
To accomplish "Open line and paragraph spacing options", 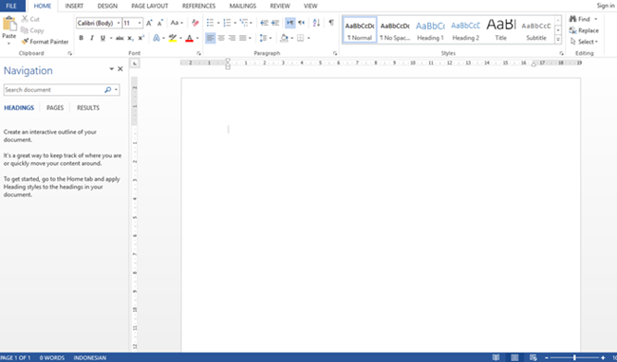I will click(263, 38).
